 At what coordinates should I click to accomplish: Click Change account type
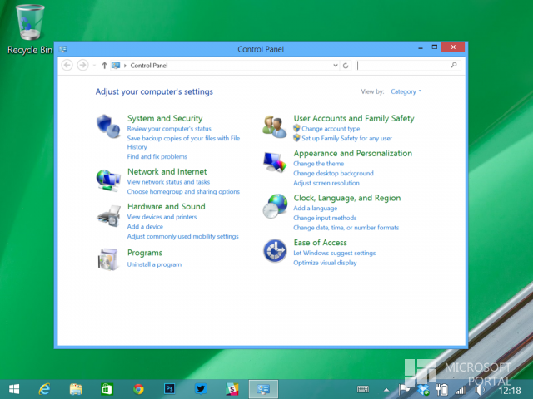331,129
